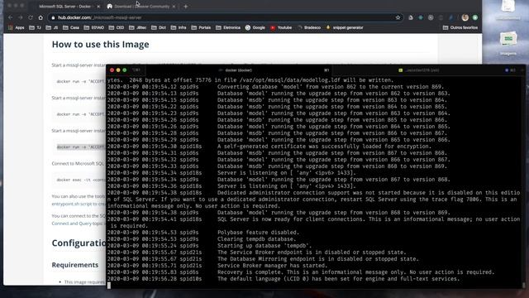The height and width of the screenshot is (298, 529).
Task: Open the CEO bookmark folder
Action: [x=117, y=27]
